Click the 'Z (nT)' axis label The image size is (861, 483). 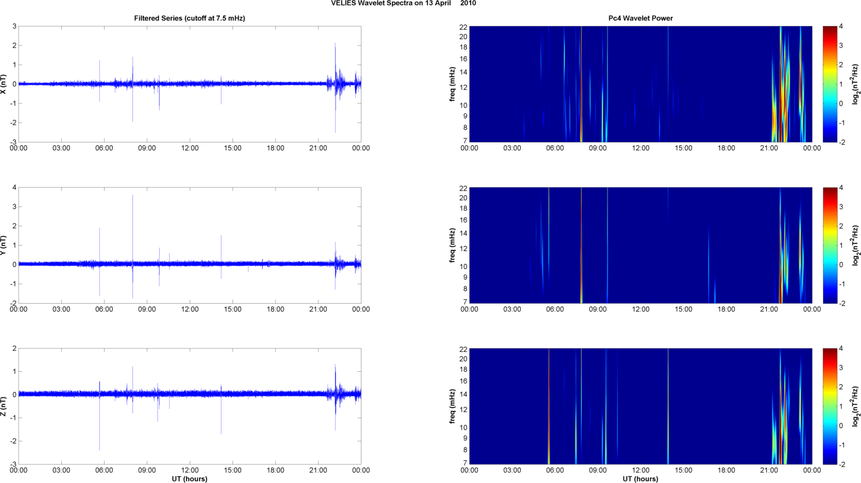tap(4, 406)
